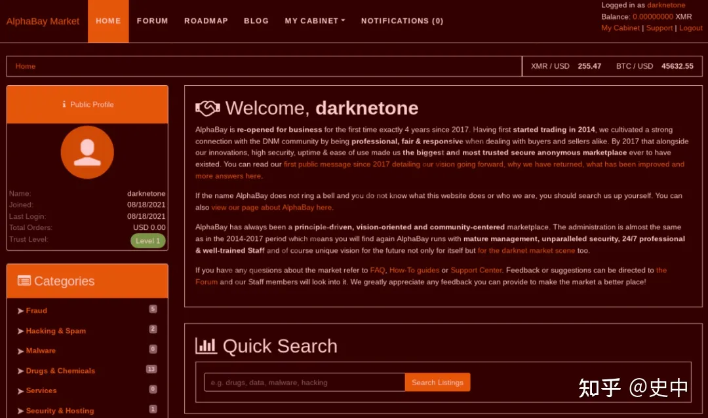
Task: Click the info icon beside Public Profile
Action: (64, 104)
